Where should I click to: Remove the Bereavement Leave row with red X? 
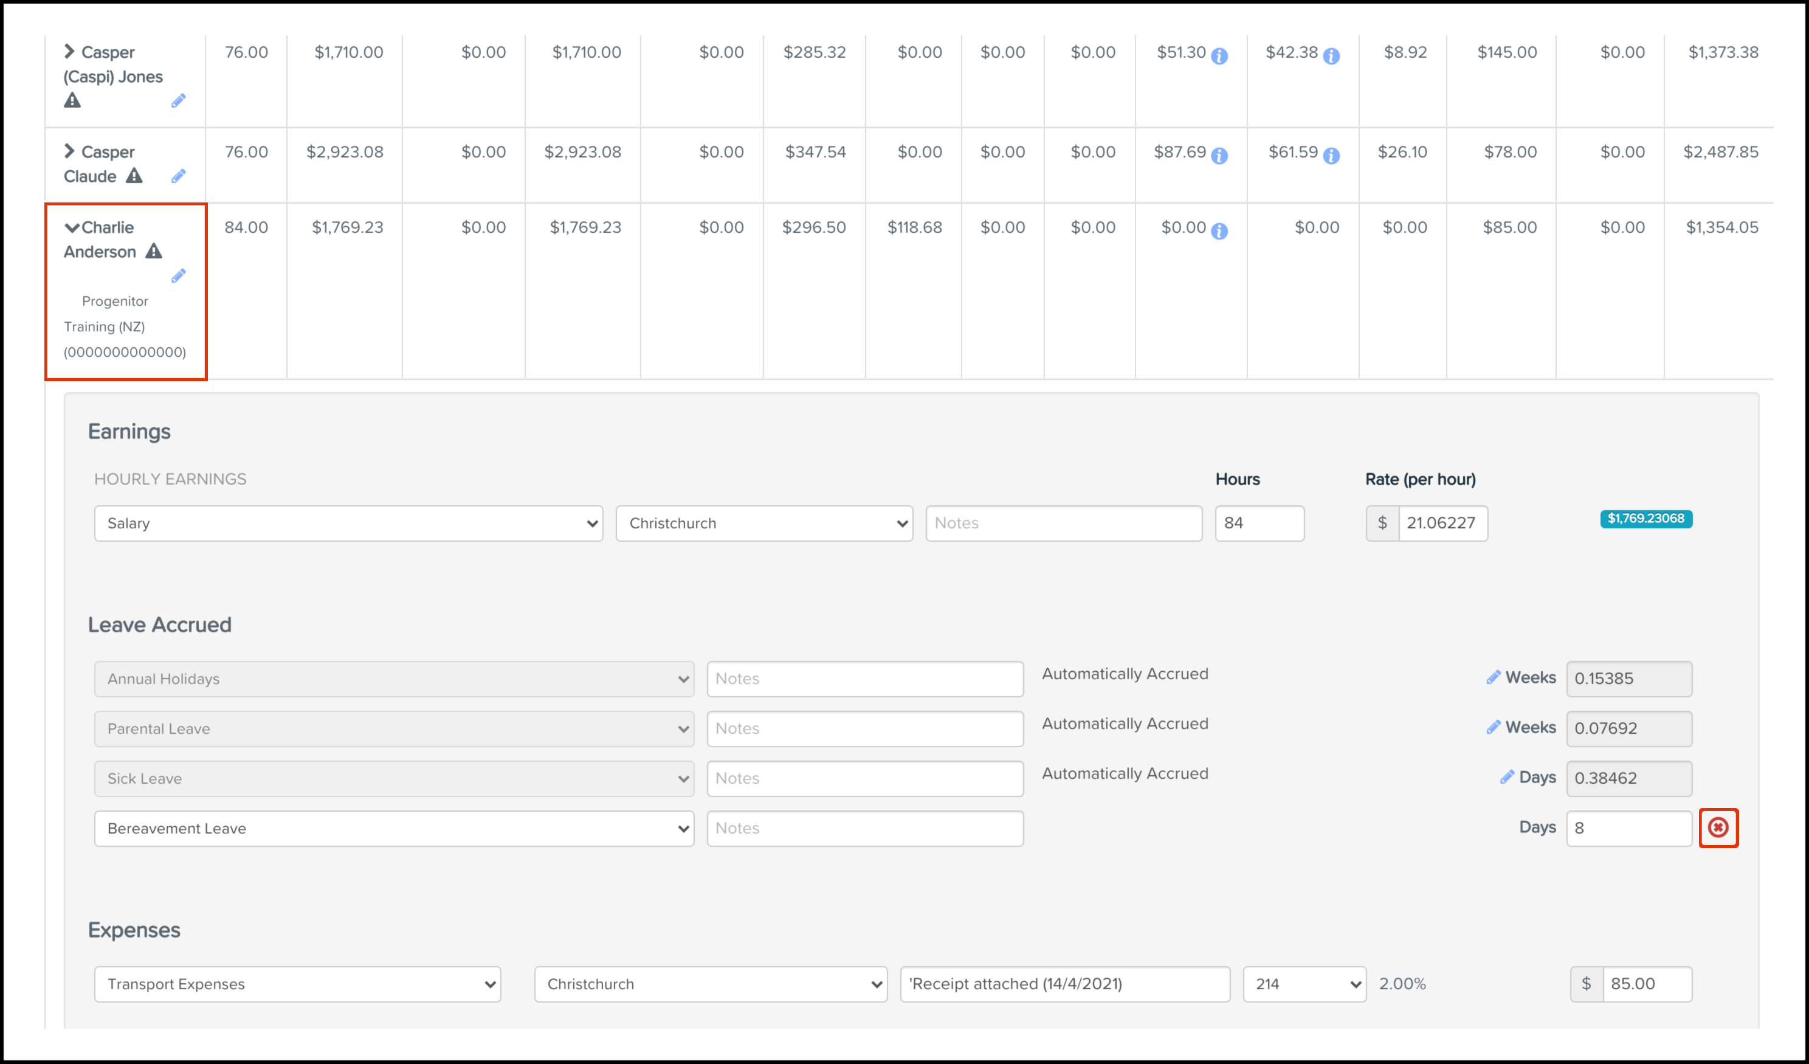pos(1718,828)
